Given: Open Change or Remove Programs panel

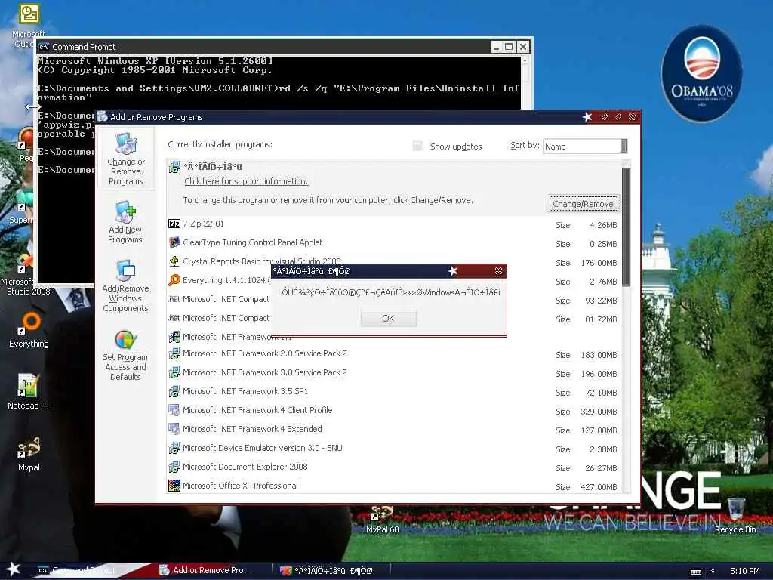Looking at the screenshot, I should (x=126, y=159).
